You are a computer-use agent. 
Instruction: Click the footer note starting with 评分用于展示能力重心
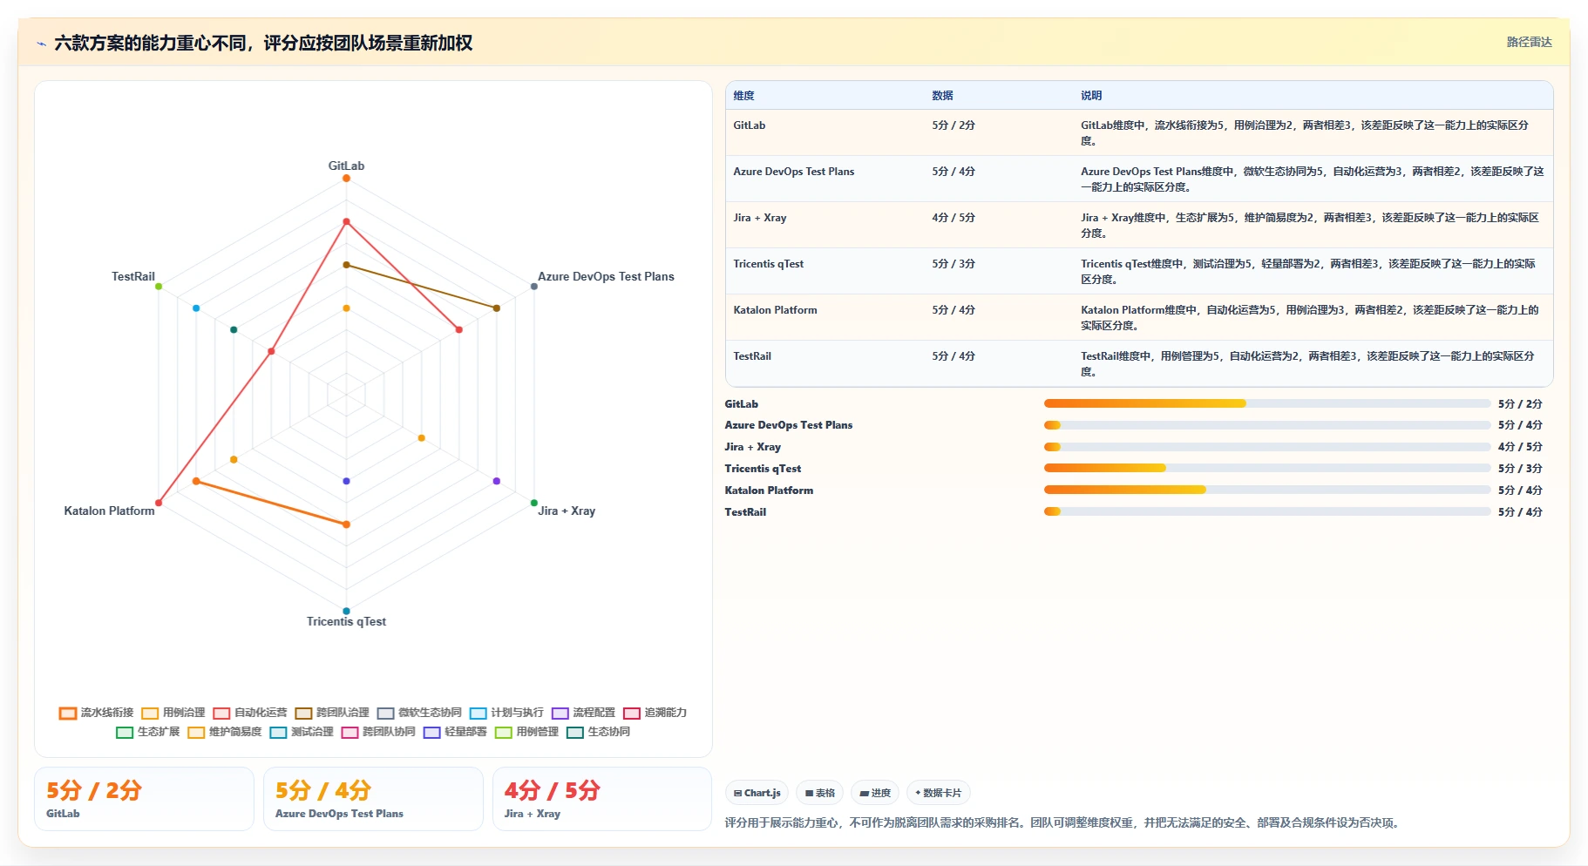1064,822
